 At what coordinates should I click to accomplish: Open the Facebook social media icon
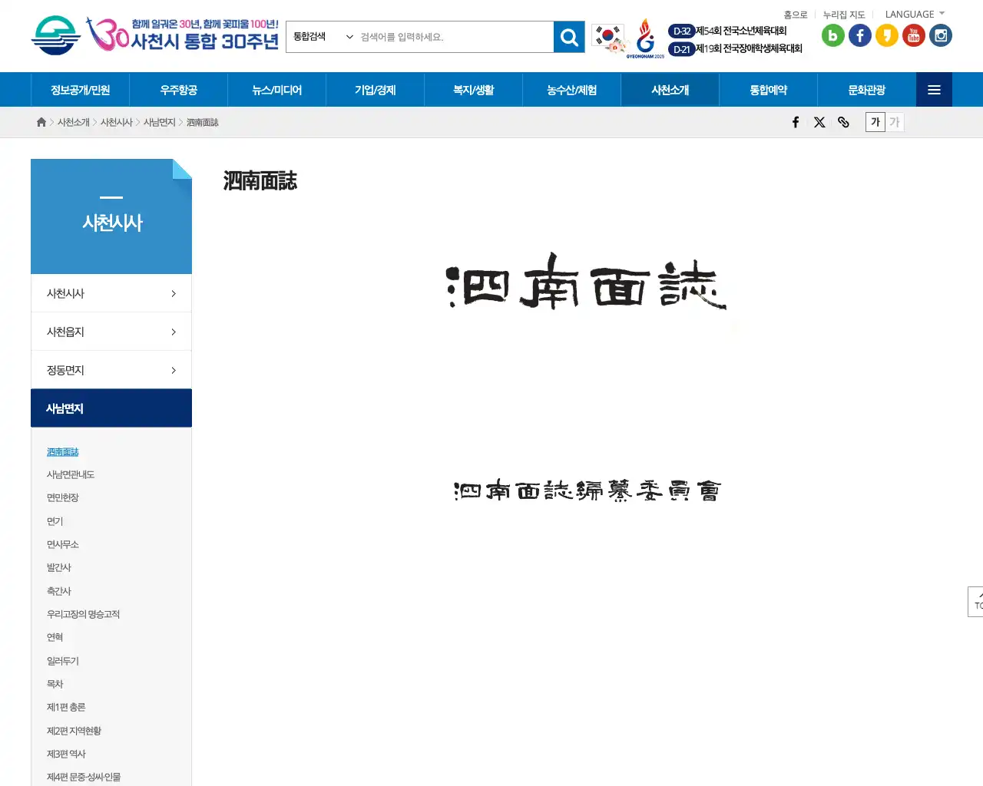(859, 35)
